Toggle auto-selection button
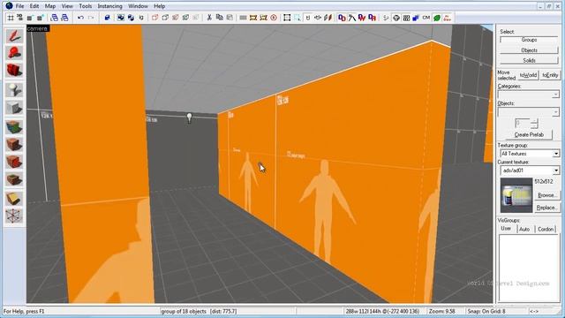Screen dimensions: 565x318 [x=297, y=18]
